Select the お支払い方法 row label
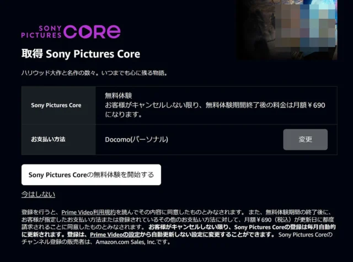Image resolution: width=353 pixels, height=262 pixels. [x=48, y=139]
